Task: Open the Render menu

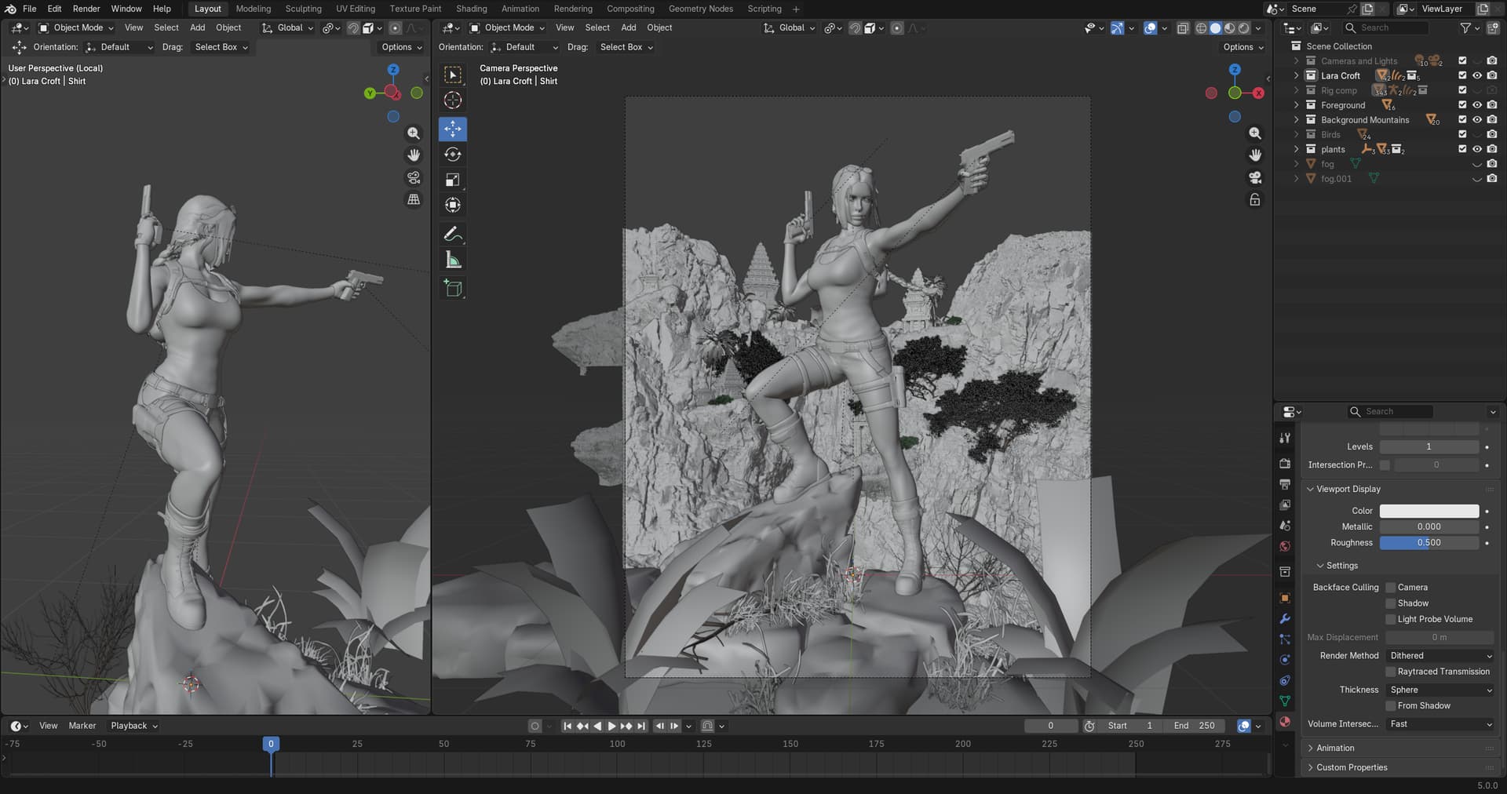Action: point(86,9)
